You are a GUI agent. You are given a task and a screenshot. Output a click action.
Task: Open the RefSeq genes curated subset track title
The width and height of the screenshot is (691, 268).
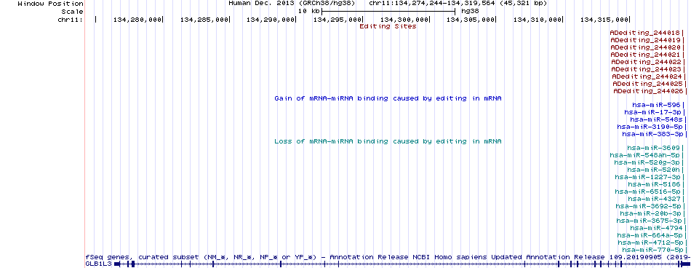click(388, 257)
